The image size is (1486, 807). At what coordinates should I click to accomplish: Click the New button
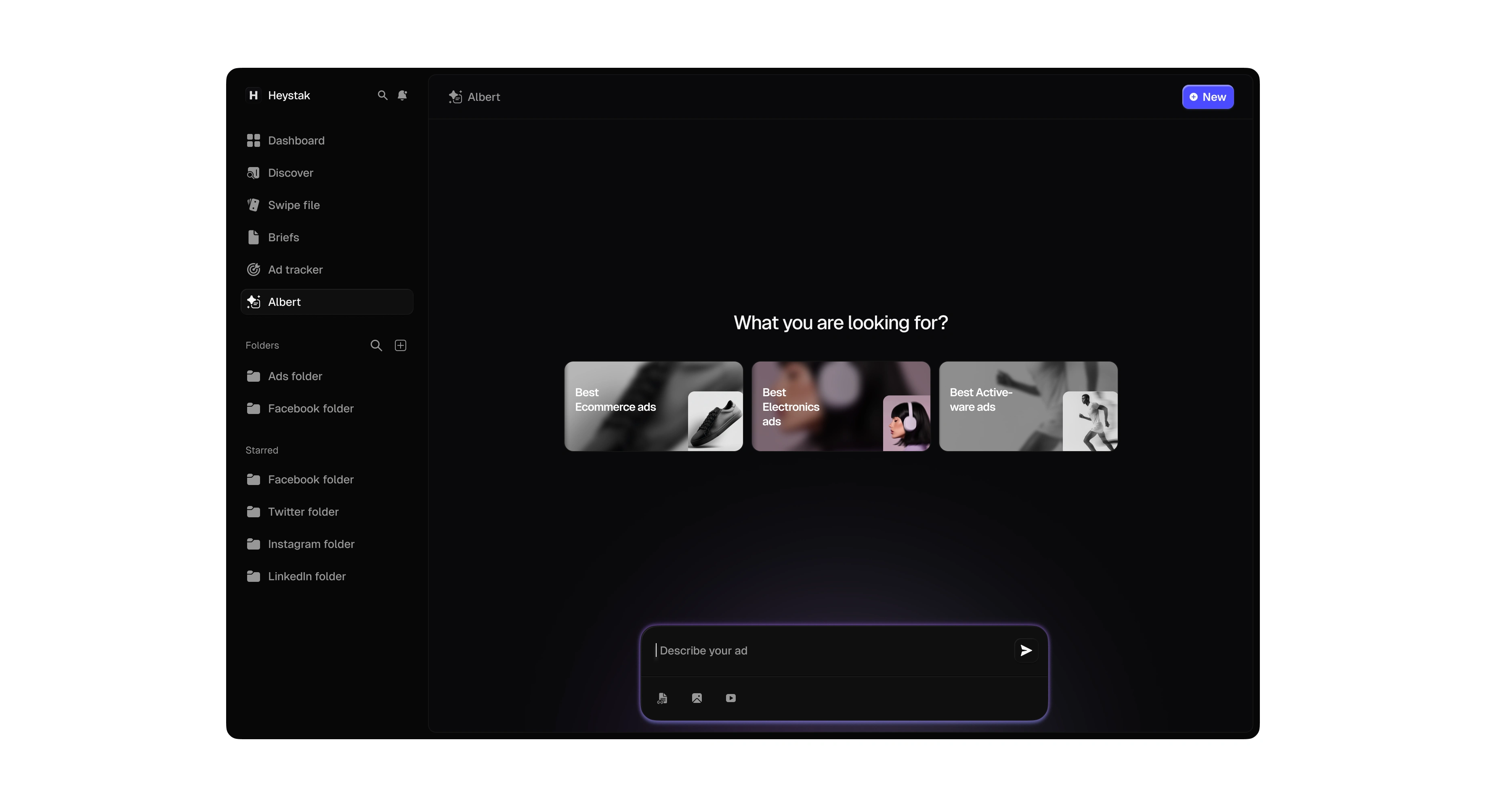click(x=1207, y=97)
